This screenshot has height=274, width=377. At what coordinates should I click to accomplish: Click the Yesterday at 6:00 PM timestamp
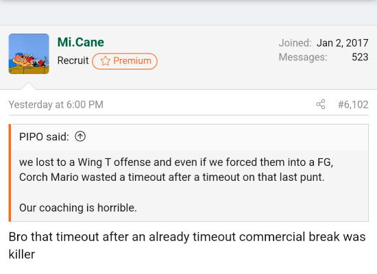pyautogui.click(x=56, y=105)
